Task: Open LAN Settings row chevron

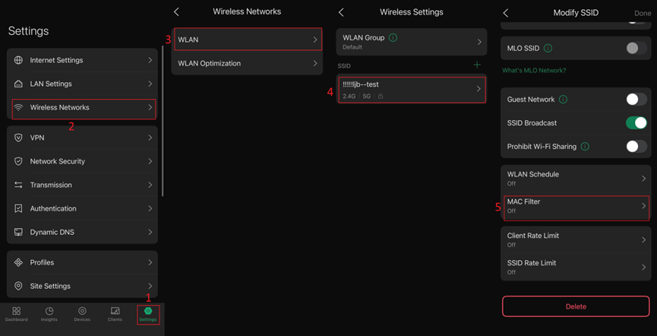Action: pos(150,84)
